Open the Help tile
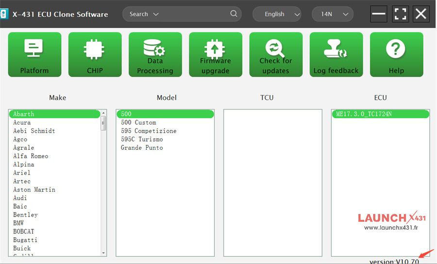 397,54
